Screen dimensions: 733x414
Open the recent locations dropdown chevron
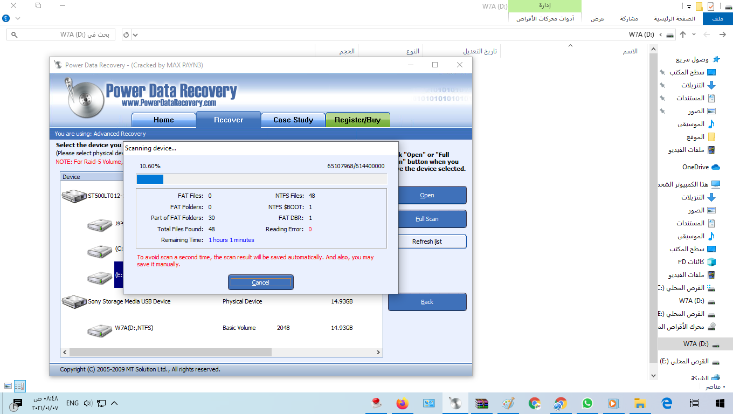tap(694, 34)
